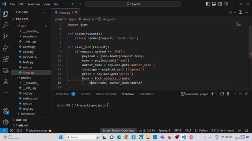Maximize the panel size chevron

[x=240, y=94]
